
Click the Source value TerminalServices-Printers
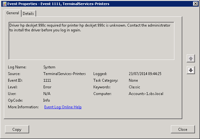click(64, 74)
